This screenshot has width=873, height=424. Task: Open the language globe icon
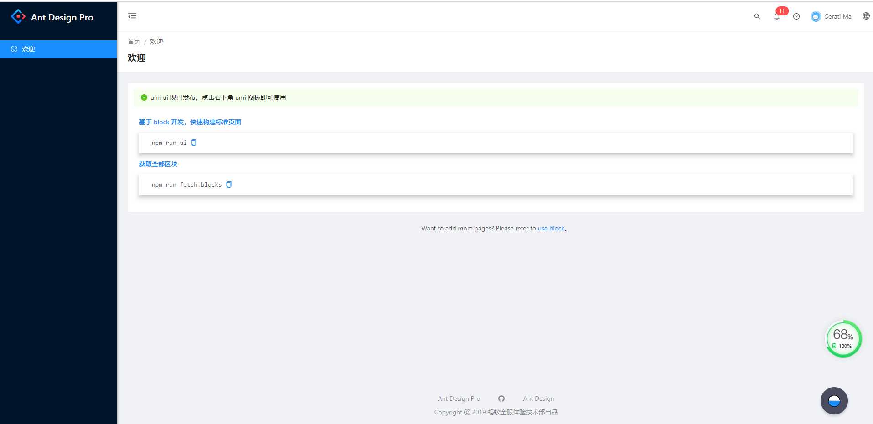(866, 16)
